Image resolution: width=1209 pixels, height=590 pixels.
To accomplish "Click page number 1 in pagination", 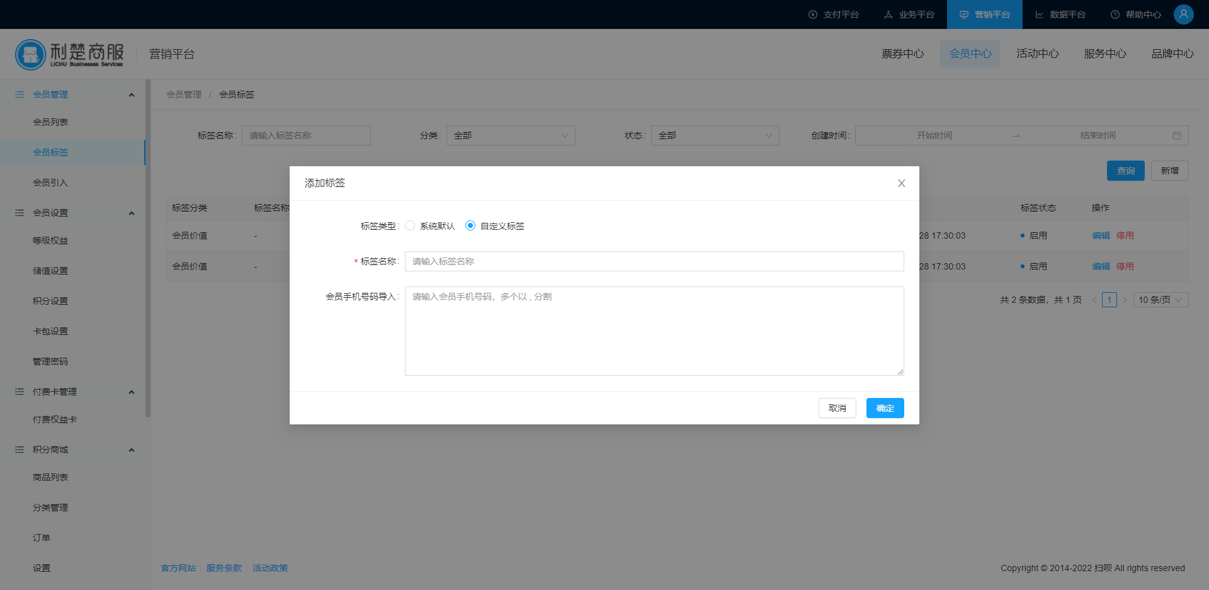I will (1110, 300).
